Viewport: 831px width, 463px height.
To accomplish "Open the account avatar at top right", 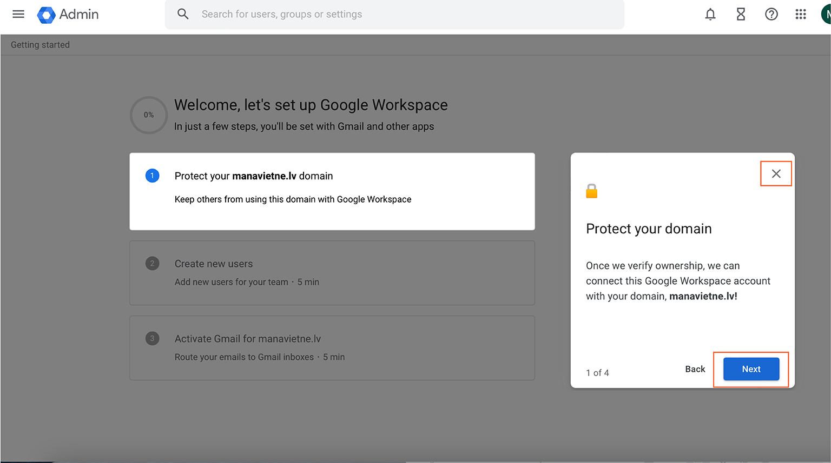I will 826,15.
